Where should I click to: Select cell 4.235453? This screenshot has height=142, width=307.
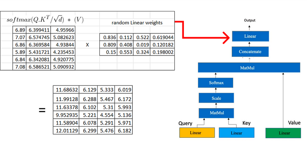pos(63,52)
